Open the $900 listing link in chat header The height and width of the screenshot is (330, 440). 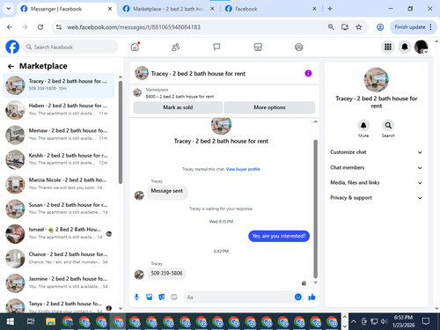[180, 97]
